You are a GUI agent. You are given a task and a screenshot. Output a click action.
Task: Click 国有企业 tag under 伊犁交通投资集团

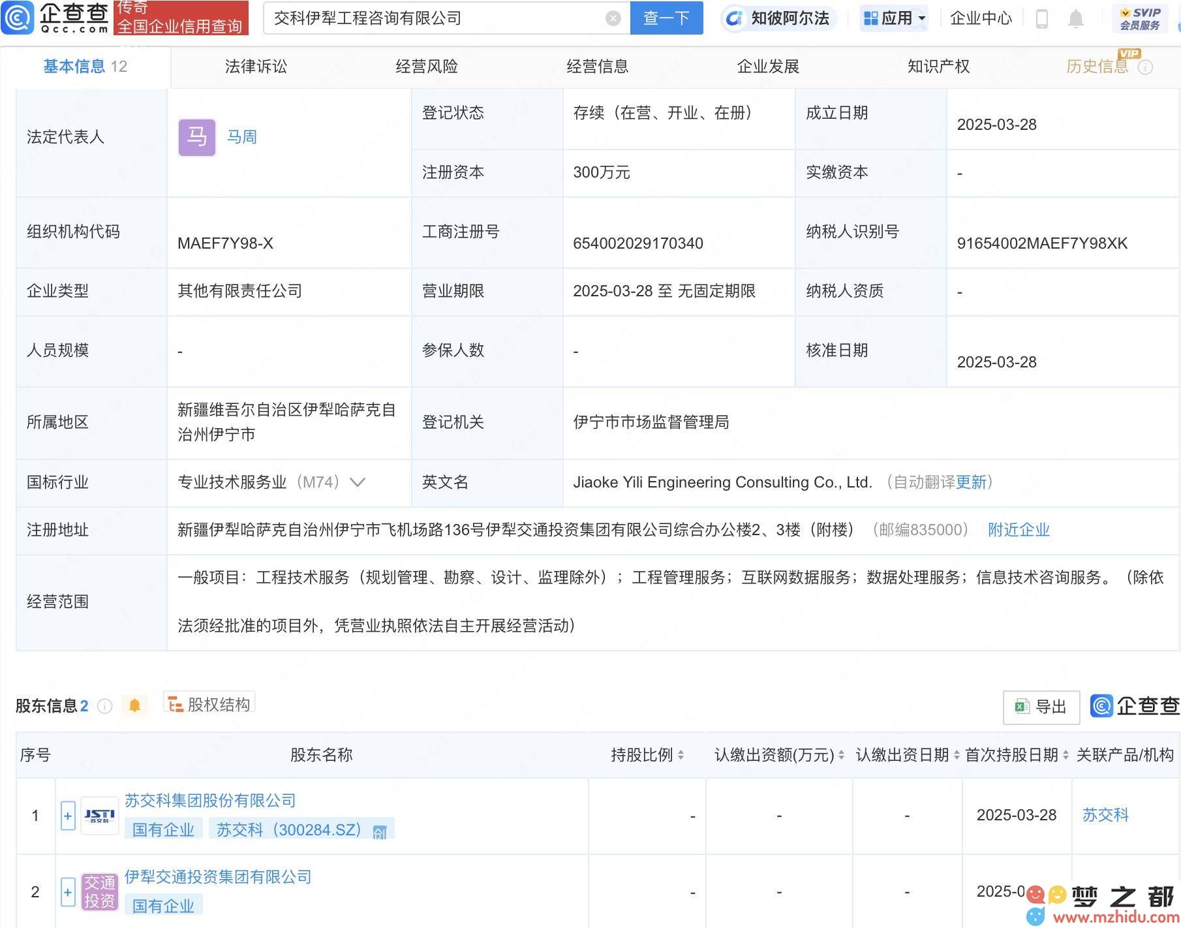163,906
